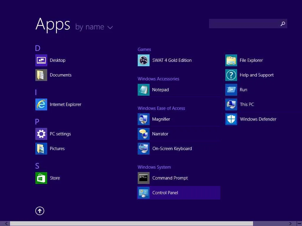302x226 pixels.
Task: Open the This PC icon
Action: click(x=231, y=104)
